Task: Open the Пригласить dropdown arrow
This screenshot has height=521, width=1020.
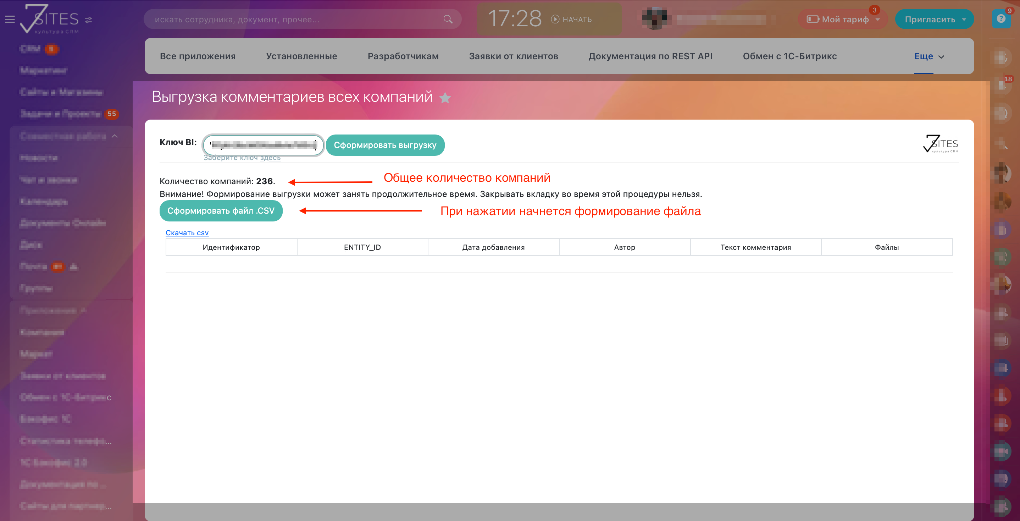Action: [x=964, y=20]
